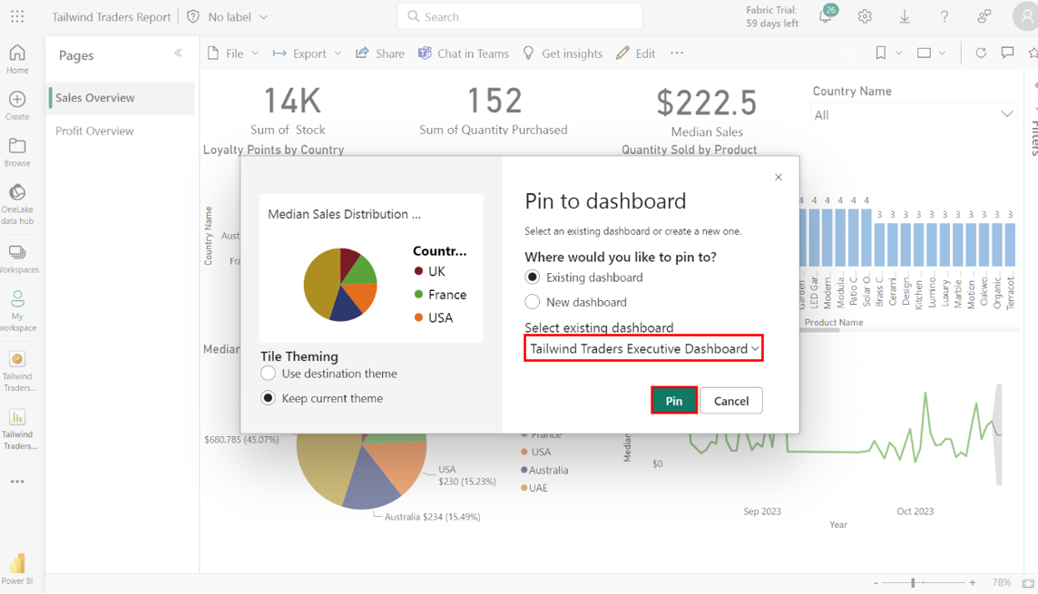Image resolution: width=1038 pixels, height=594 pixels.
Task: Switch to the Profit Overview page
Action: (x=94, y=131)
